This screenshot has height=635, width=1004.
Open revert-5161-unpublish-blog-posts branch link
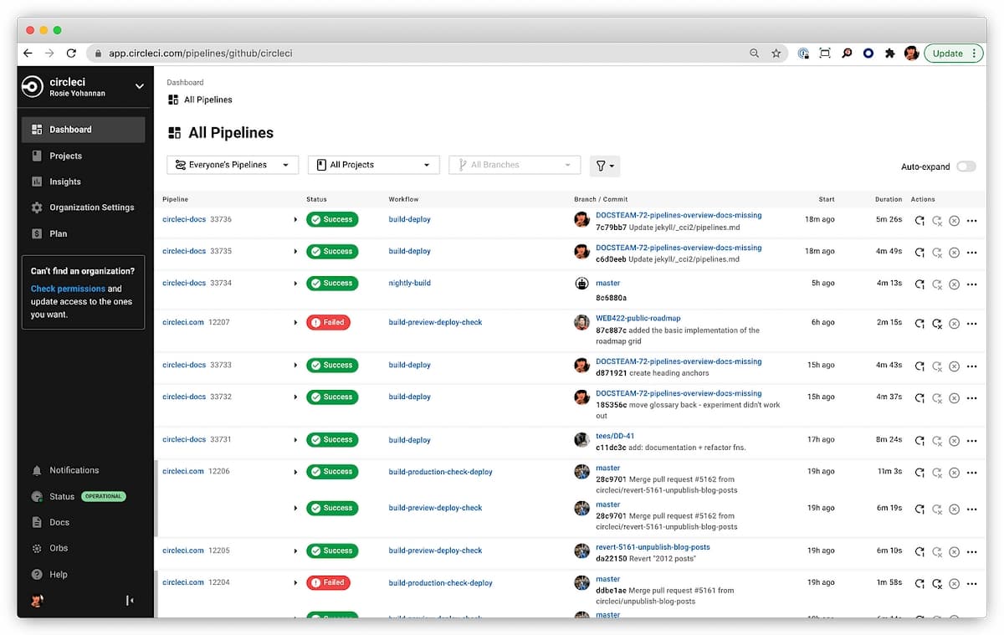pyautogui.click(x=653, y=547)
